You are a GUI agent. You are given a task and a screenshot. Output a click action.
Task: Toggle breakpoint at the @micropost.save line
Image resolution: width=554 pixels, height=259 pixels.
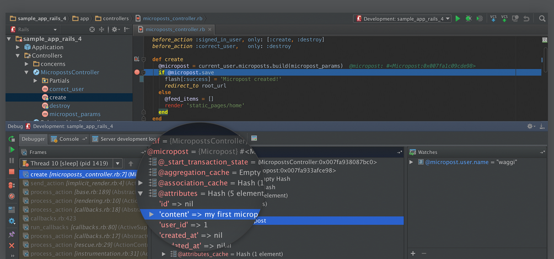coord(137,72)
